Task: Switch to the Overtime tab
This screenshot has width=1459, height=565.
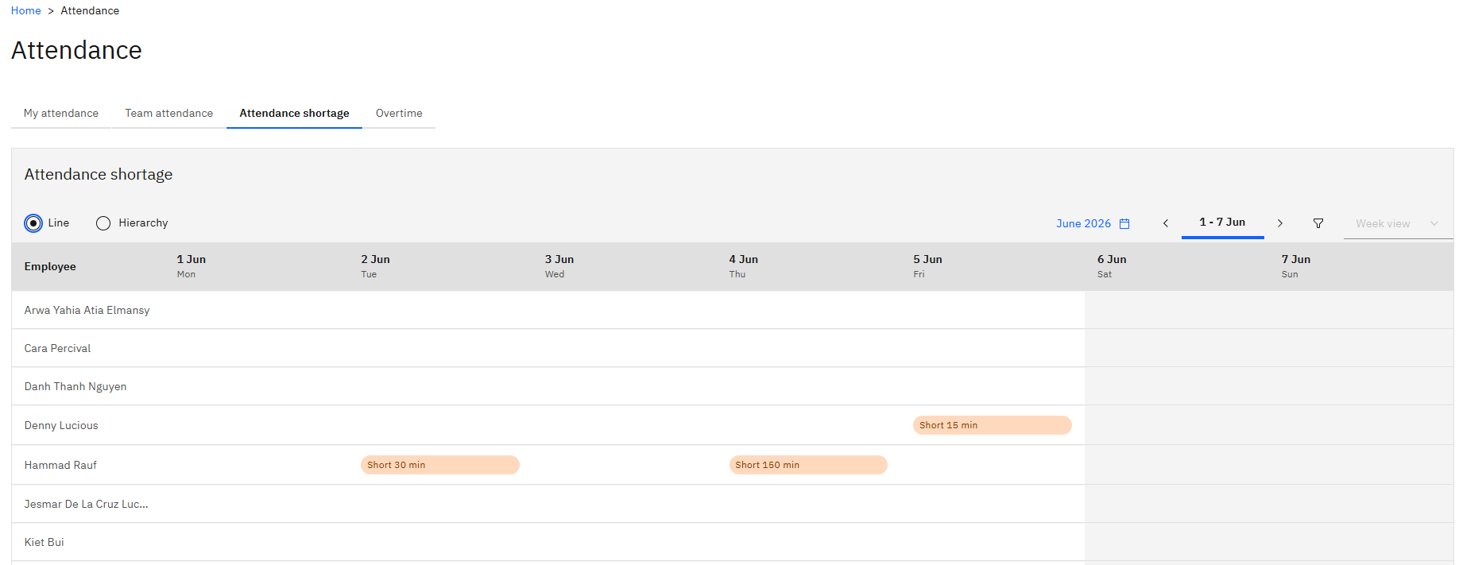Action: pyautogui.click(x=399, y=114)
